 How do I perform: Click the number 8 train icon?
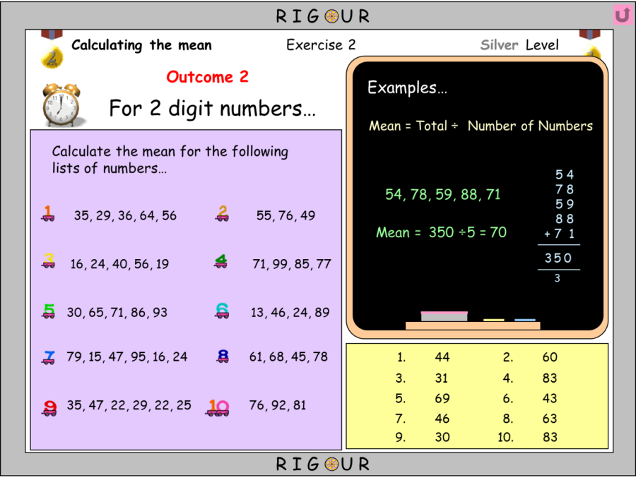click(223, 357)
